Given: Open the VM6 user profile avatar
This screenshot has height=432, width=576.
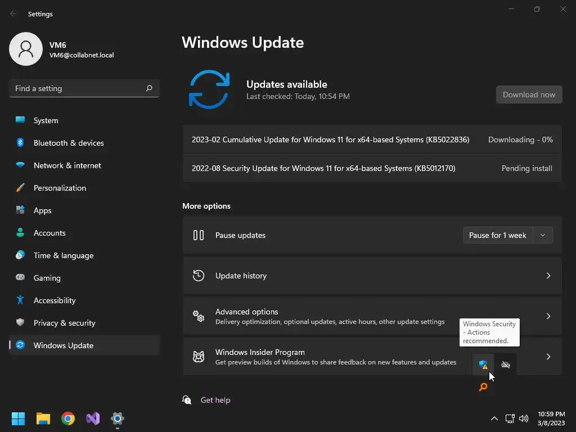Looking at the screenshot, I should [x=26, y=49].
